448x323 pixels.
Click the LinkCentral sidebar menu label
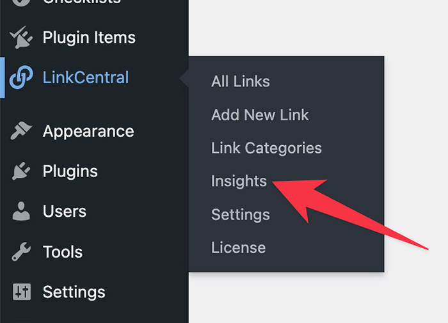point(86,78)
